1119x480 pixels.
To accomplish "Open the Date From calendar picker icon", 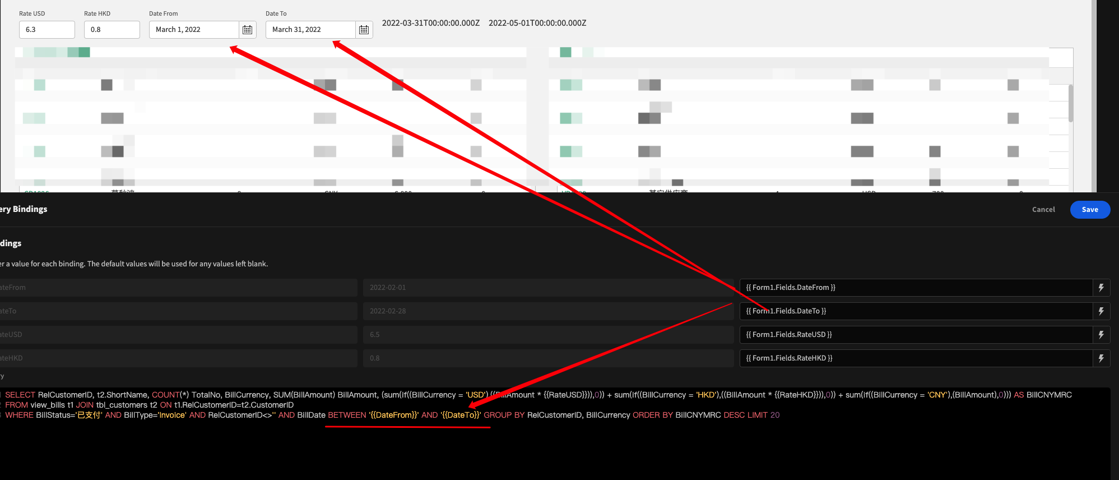I will coord(247,30).
